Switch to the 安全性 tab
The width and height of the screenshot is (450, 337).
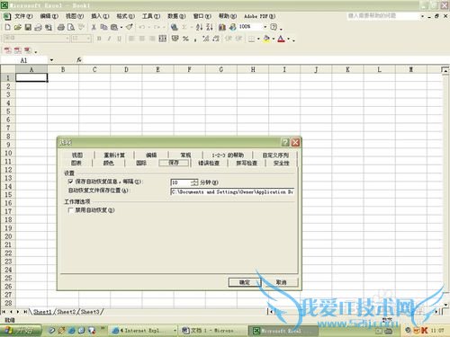281,163
